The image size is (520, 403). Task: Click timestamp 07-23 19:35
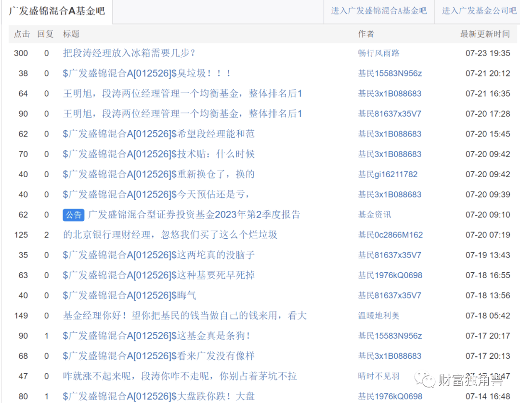[x=488, y=53]
